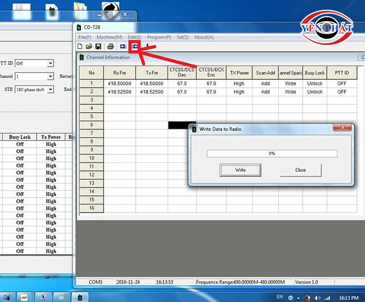Open the Machine(M) menu
Viewport: 365px width, 302px height.
tap(109, 37)
